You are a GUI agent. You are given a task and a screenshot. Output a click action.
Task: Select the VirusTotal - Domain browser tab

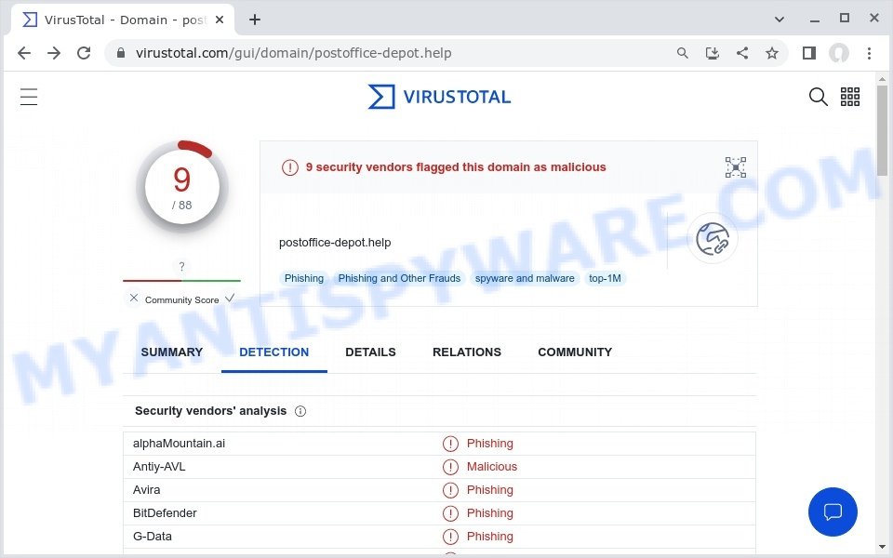point(123,20)
